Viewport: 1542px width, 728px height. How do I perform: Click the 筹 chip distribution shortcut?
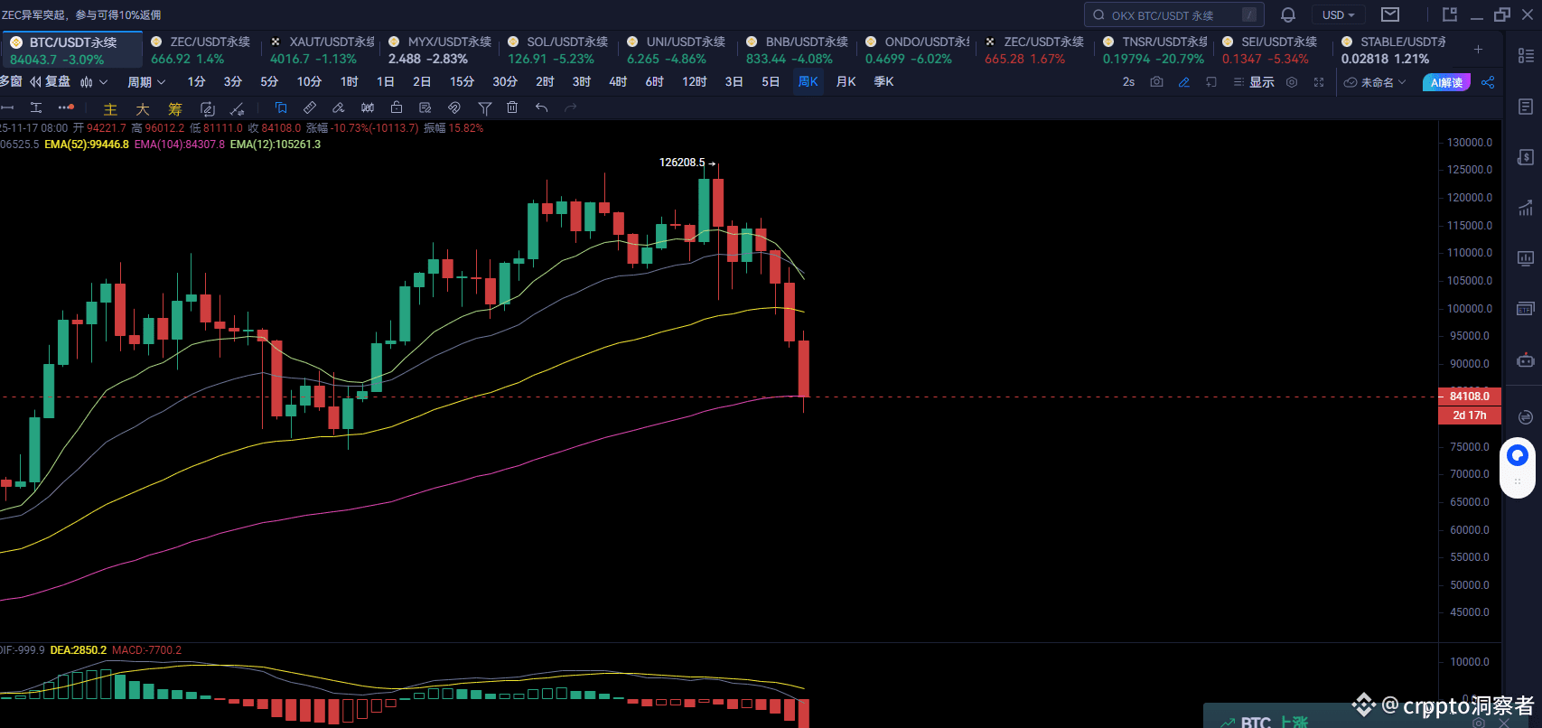(x=175, y=108)
